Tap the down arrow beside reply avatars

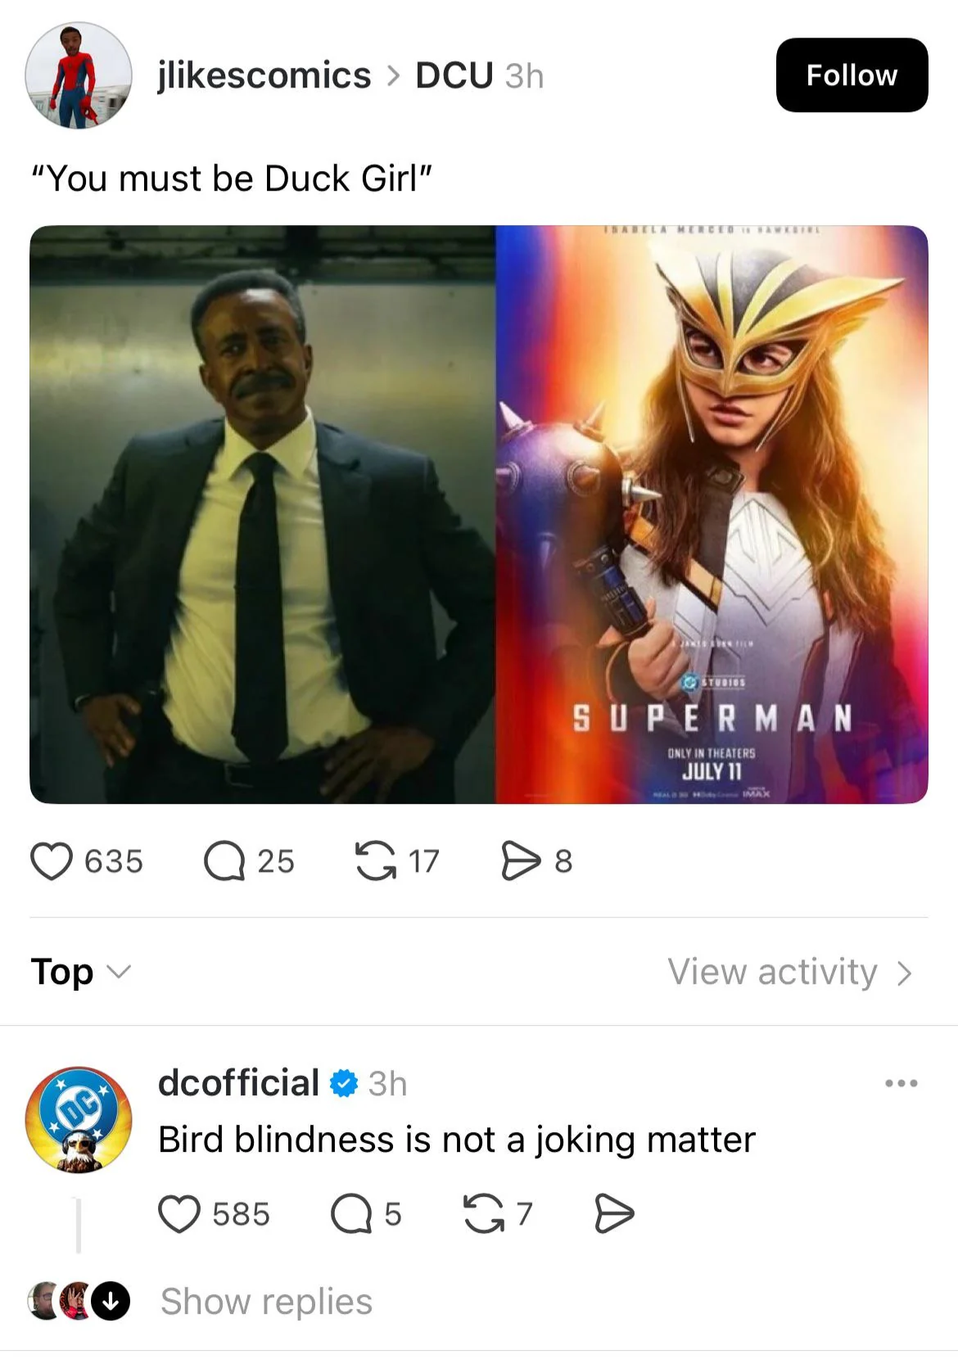[111, 1301]
